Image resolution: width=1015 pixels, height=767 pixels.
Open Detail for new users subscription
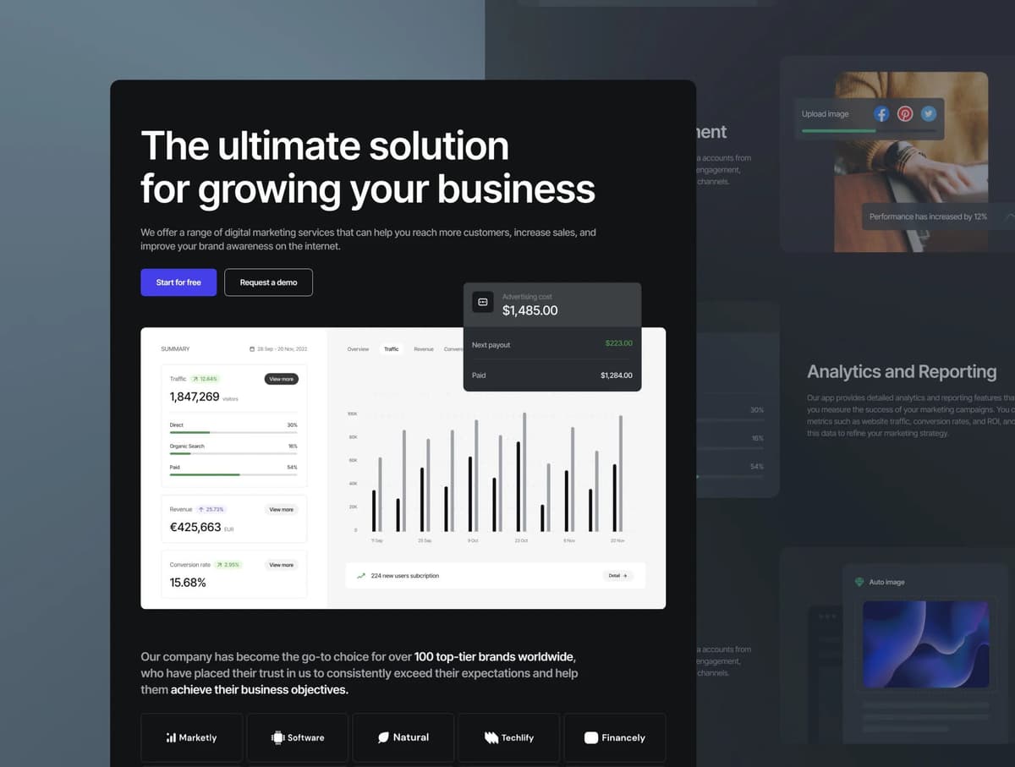(617, 576)
